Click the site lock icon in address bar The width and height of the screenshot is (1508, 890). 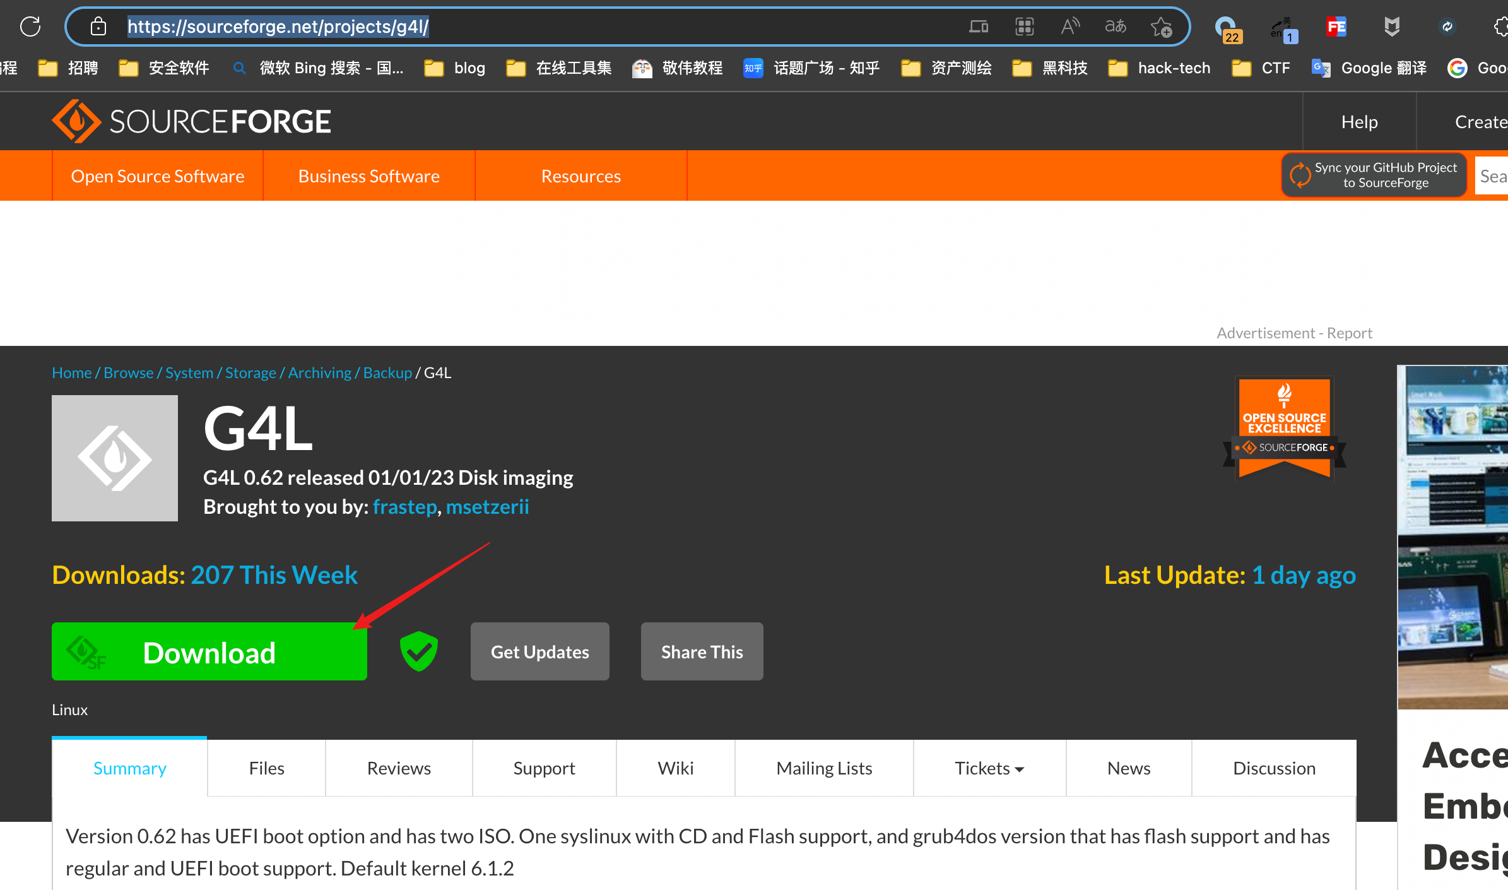coord(98,27)
